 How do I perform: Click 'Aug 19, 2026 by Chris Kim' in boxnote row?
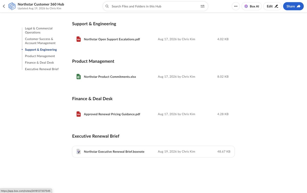click(x=177, y=151)
